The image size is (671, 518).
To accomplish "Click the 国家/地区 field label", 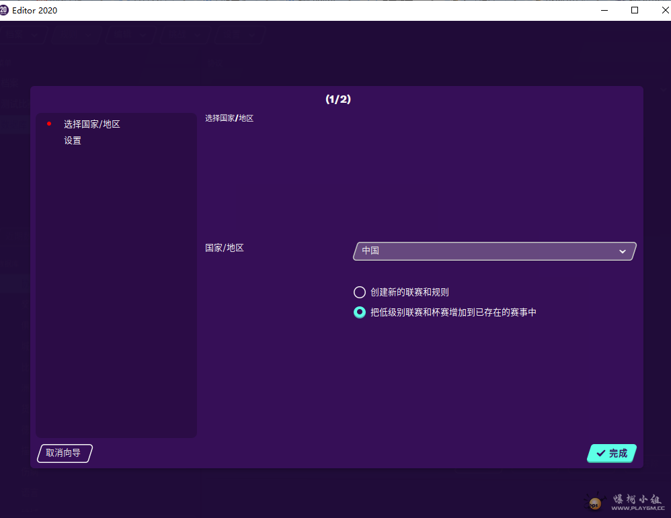I will pos(225,248).
